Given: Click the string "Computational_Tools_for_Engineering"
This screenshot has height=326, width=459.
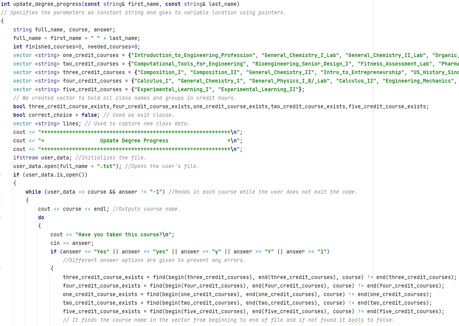Looking at the screenshot, I should click(x=189, y=64).
